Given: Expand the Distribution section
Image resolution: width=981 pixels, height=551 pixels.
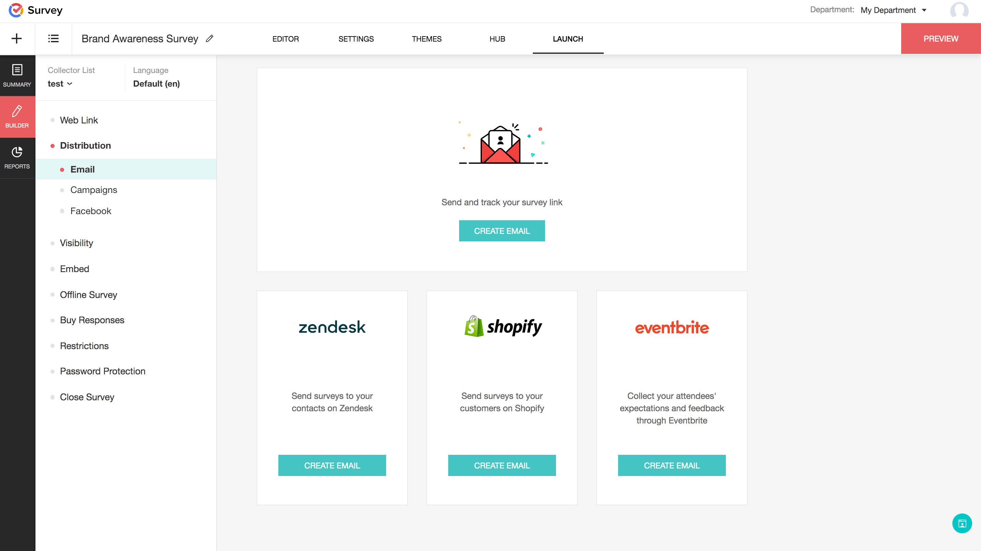Looking at the screenshot, I should coord(85,145).
